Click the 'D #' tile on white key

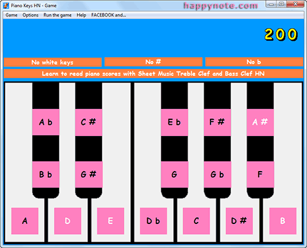[239, 221]
